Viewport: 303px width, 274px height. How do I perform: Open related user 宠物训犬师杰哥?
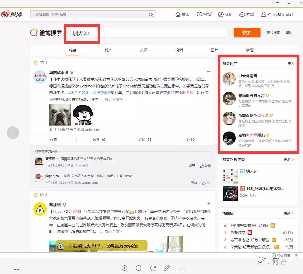tap(252, 96)
